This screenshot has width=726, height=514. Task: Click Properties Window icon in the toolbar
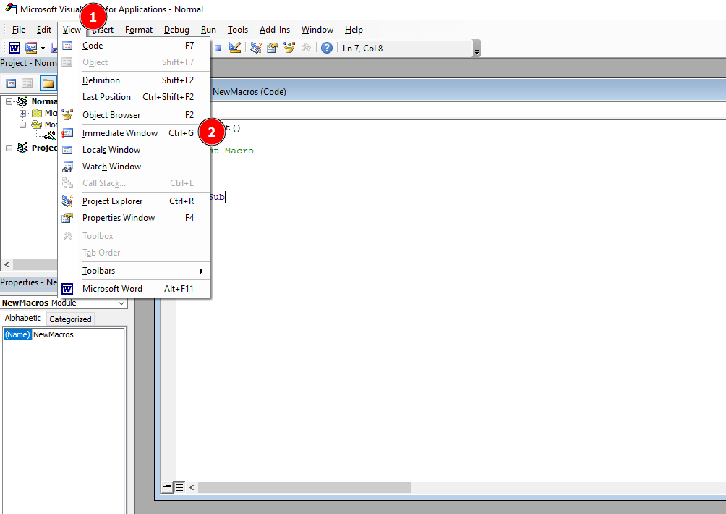[x=273, y=48]
